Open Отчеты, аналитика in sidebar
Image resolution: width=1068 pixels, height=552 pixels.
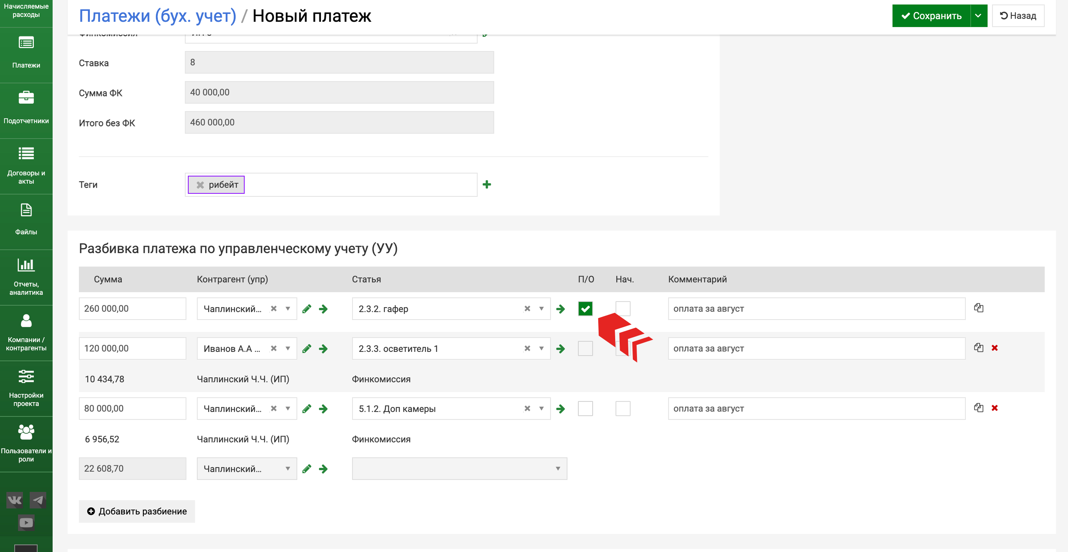coord(26,277)
